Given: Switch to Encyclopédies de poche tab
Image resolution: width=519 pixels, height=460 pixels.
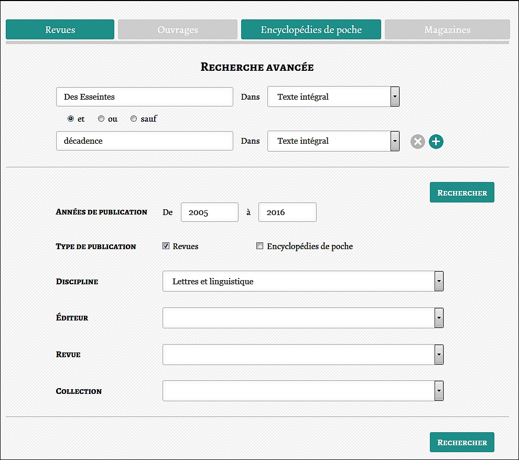Looking at the screenshot, I should point(311,30).
